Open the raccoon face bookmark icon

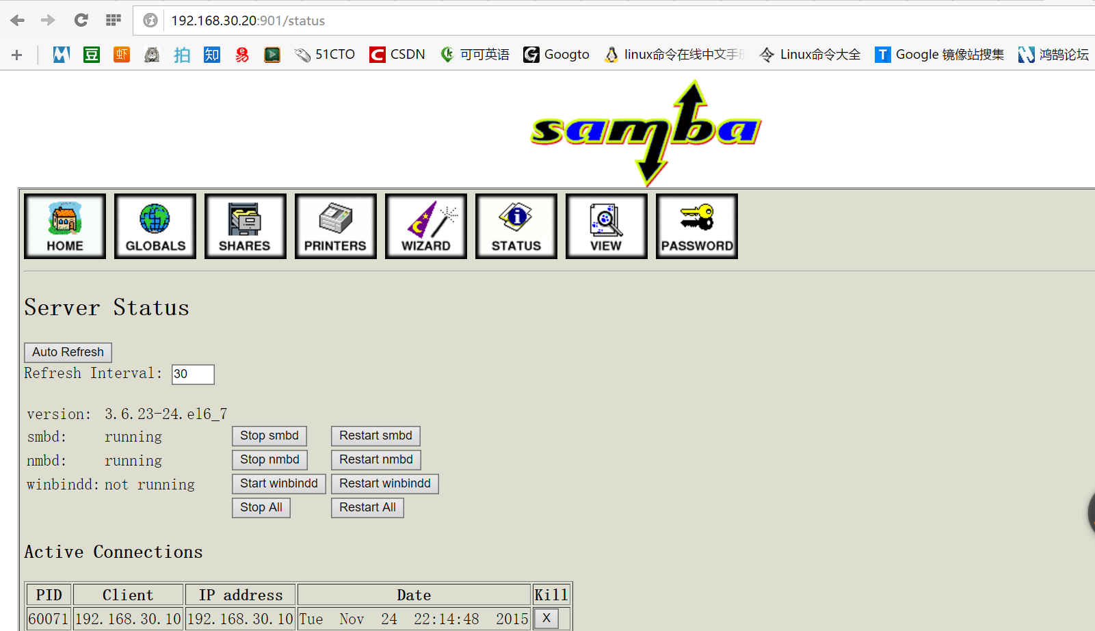pos(152,55)
